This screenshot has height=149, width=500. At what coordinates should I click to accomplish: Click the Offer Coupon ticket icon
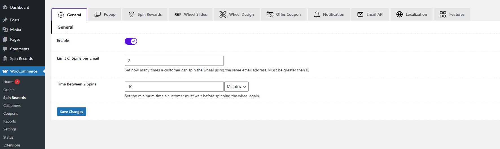(x=270, y=14)
